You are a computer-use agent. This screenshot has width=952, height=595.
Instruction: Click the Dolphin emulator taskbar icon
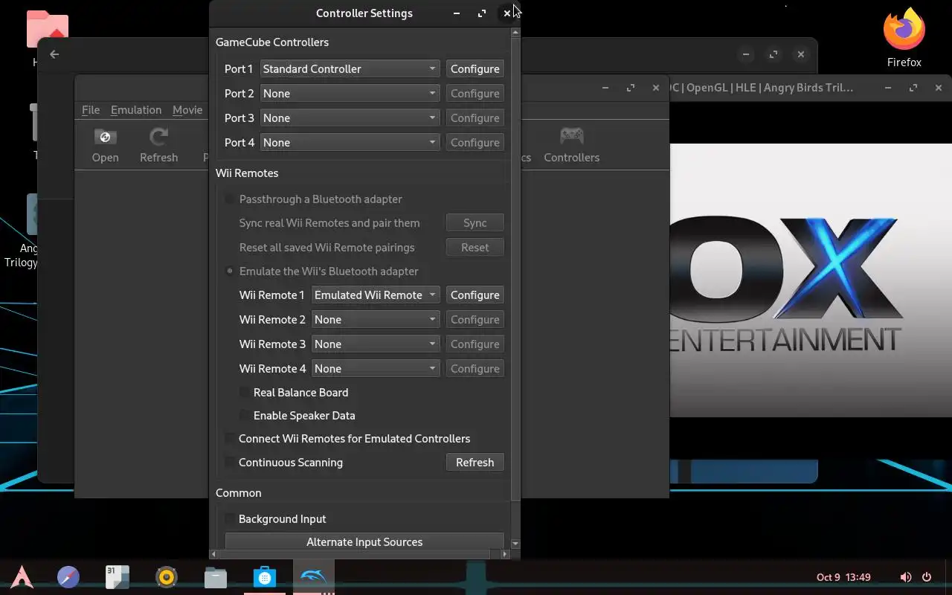(313, 577)
